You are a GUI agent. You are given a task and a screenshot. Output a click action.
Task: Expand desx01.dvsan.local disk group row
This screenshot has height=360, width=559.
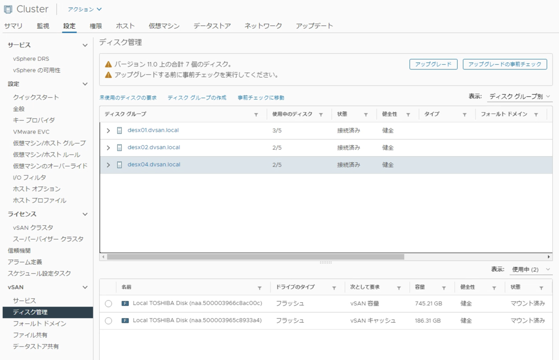(x=109, y=131)
